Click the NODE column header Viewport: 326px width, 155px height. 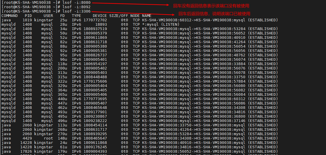coord(135,16)
